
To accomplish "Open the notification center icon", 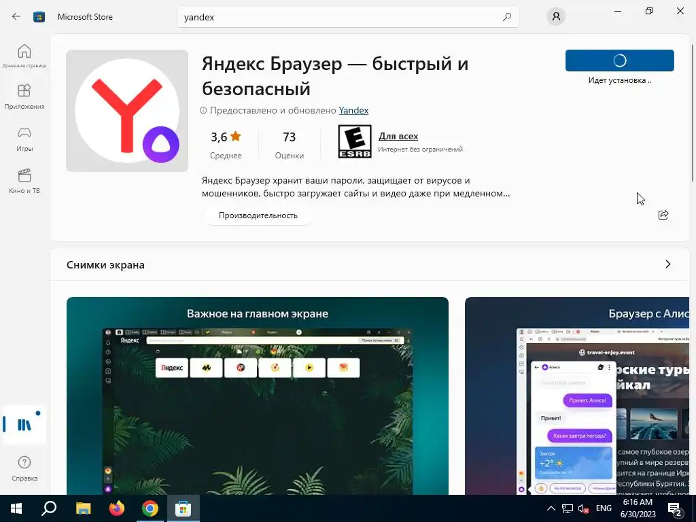I will click(675, 509).
